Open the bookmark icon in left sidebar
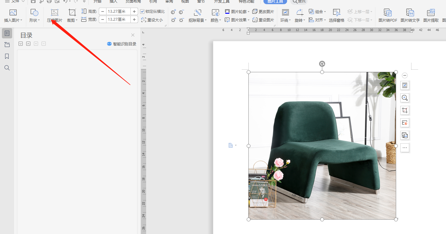This screenshot has width=446, height=234. point(7,56)
